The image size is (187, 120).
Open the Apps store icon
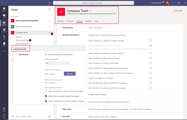(x=4, y=109)
